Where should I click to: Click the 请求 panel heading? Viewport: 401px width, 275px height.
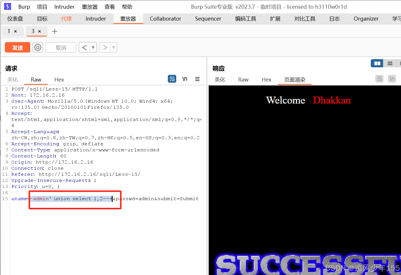pos(11,68)
